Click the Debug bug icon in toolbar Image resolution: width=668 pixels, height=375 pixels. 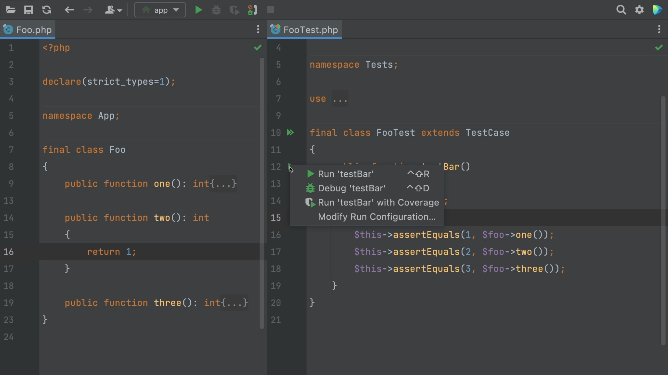pos(216,10)
